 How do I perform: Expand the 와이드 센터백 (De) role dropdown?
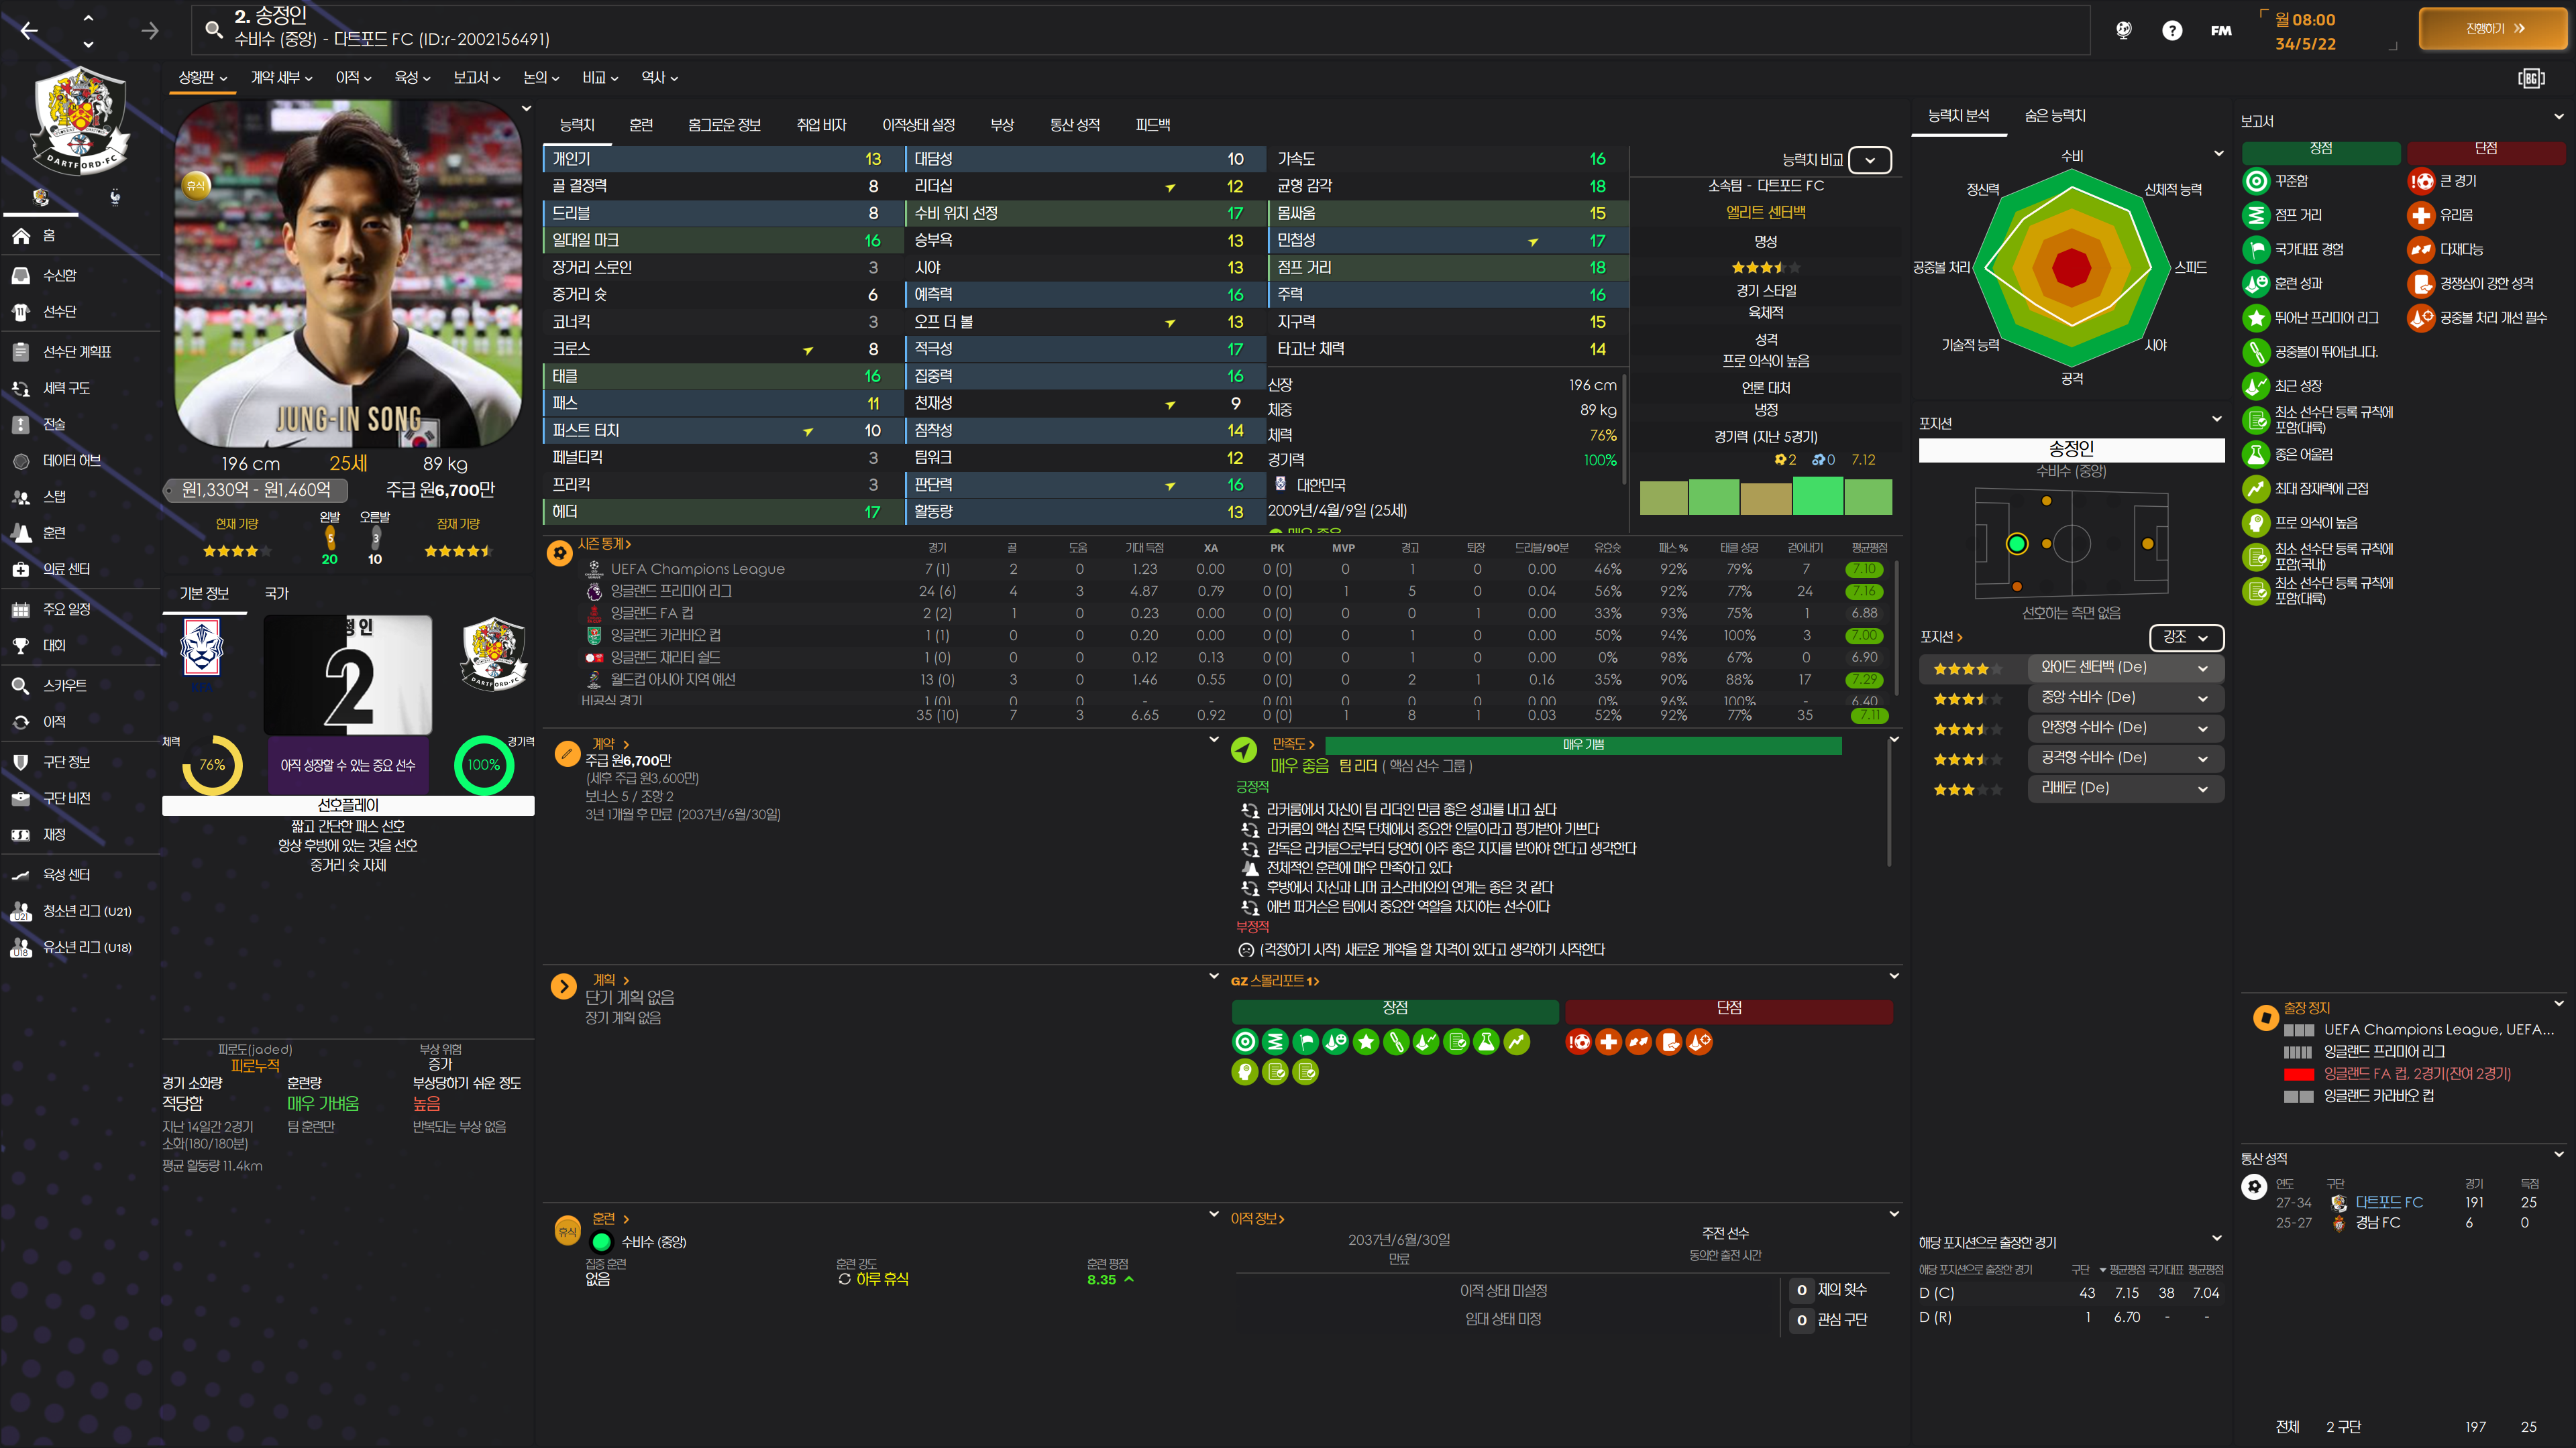tap(2202, 668)
